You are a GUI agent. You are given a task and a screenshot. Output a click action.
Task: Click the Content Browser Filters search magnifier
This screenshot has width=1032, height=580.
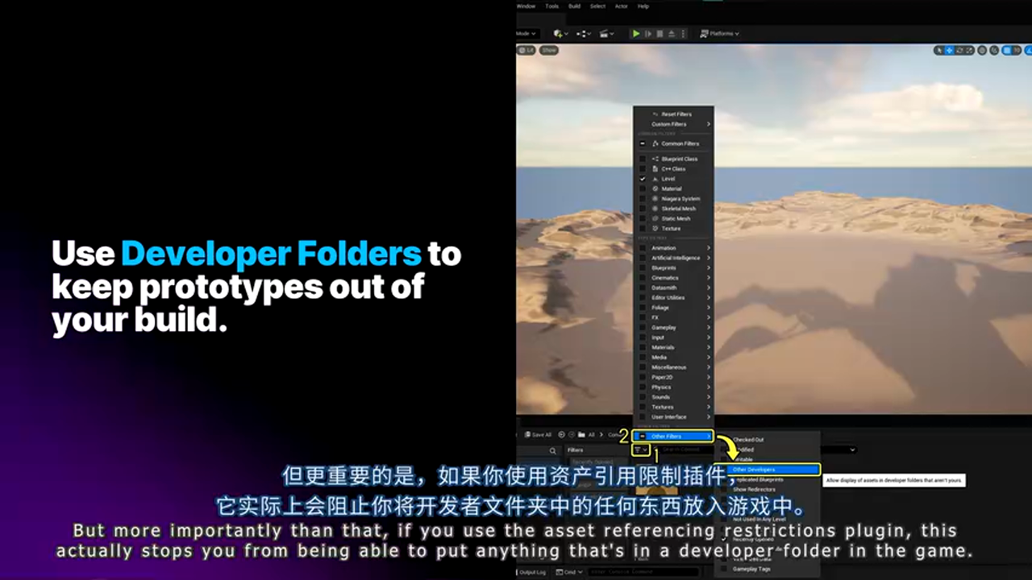click(552, 451)
